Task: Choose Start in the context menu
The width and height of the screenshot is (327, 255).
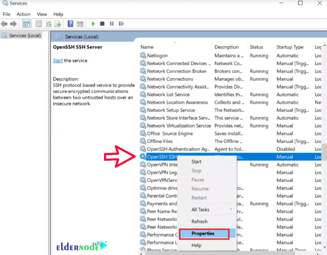Action: click(x=197, y=162)
